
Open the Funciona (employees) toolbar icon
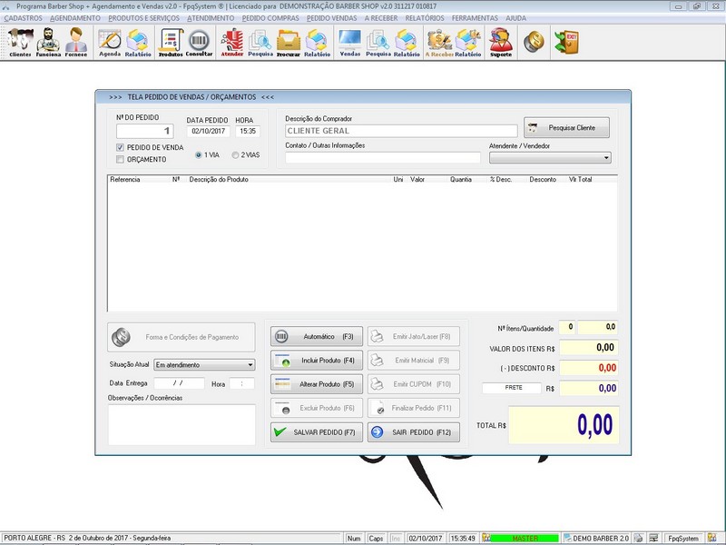48,42
